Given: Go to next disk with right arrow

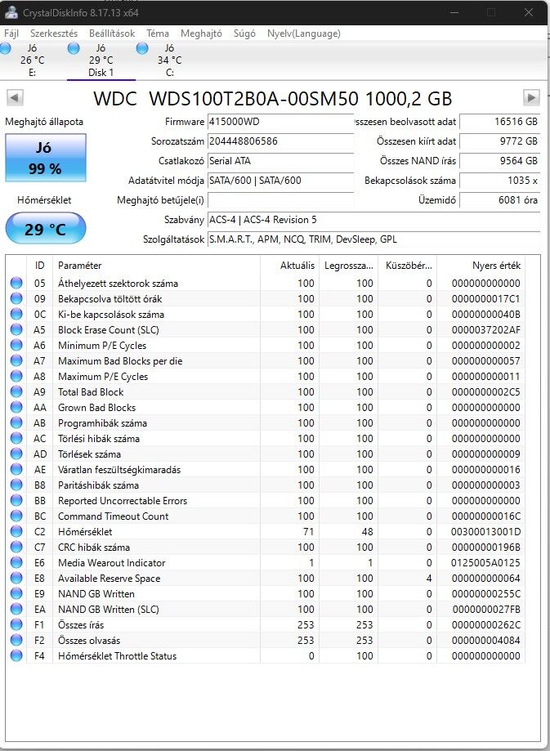Looking at the screenshot, I should (x=531, y=98).
